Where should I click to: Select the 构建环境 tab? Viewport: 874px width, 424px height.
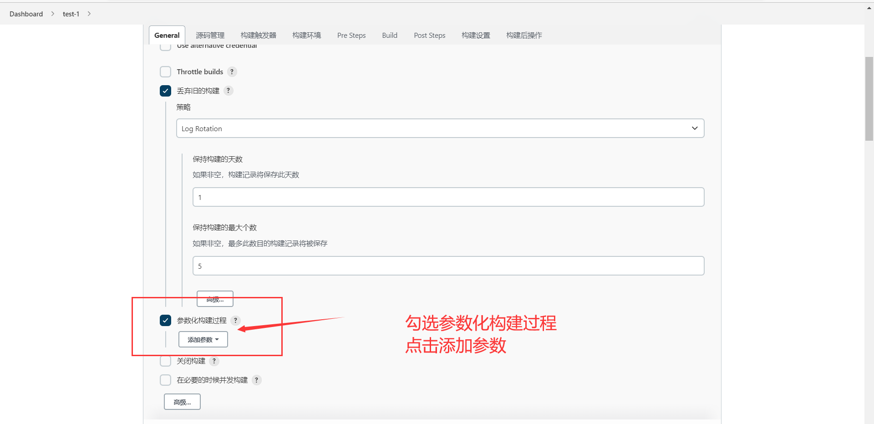tap(307, 35)
